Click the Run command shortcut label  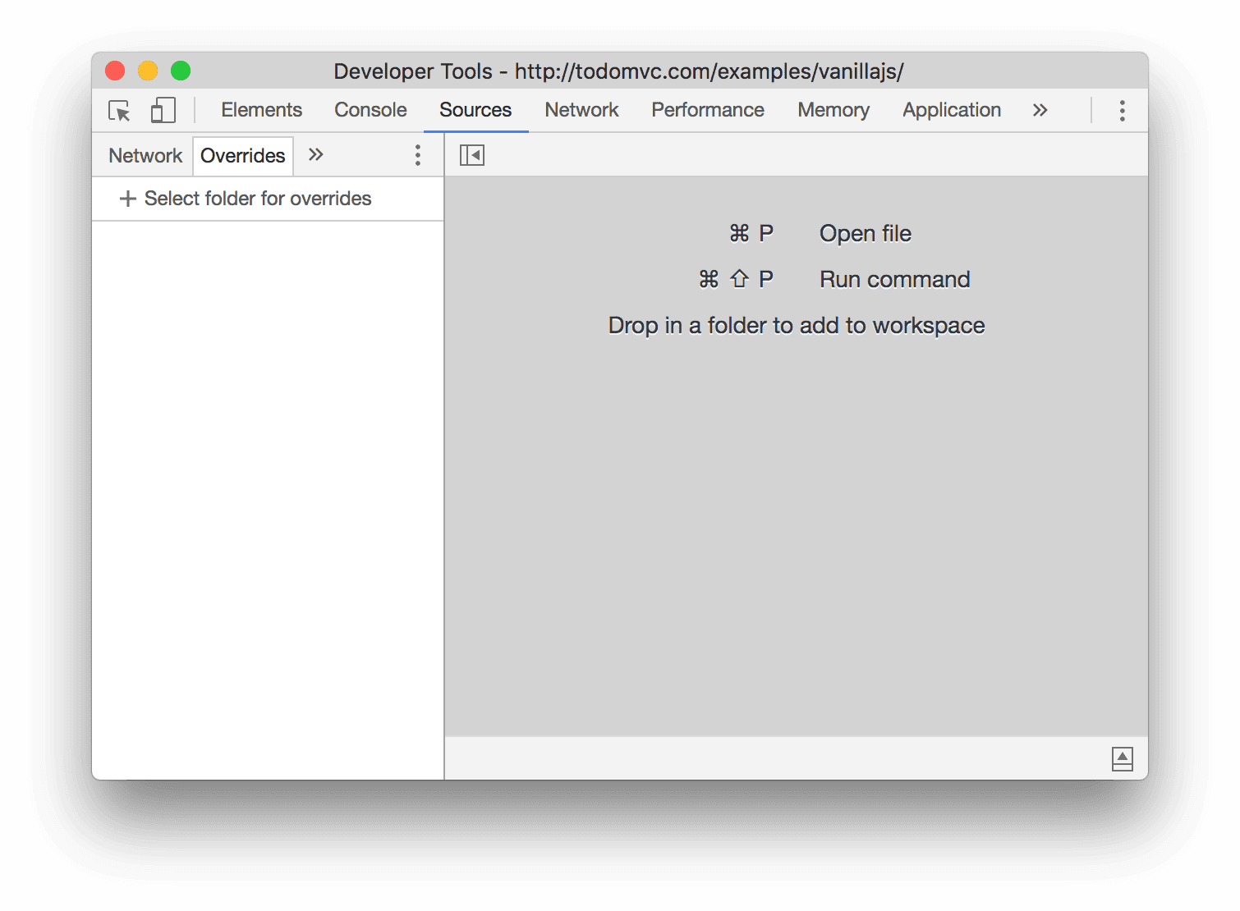893,279
